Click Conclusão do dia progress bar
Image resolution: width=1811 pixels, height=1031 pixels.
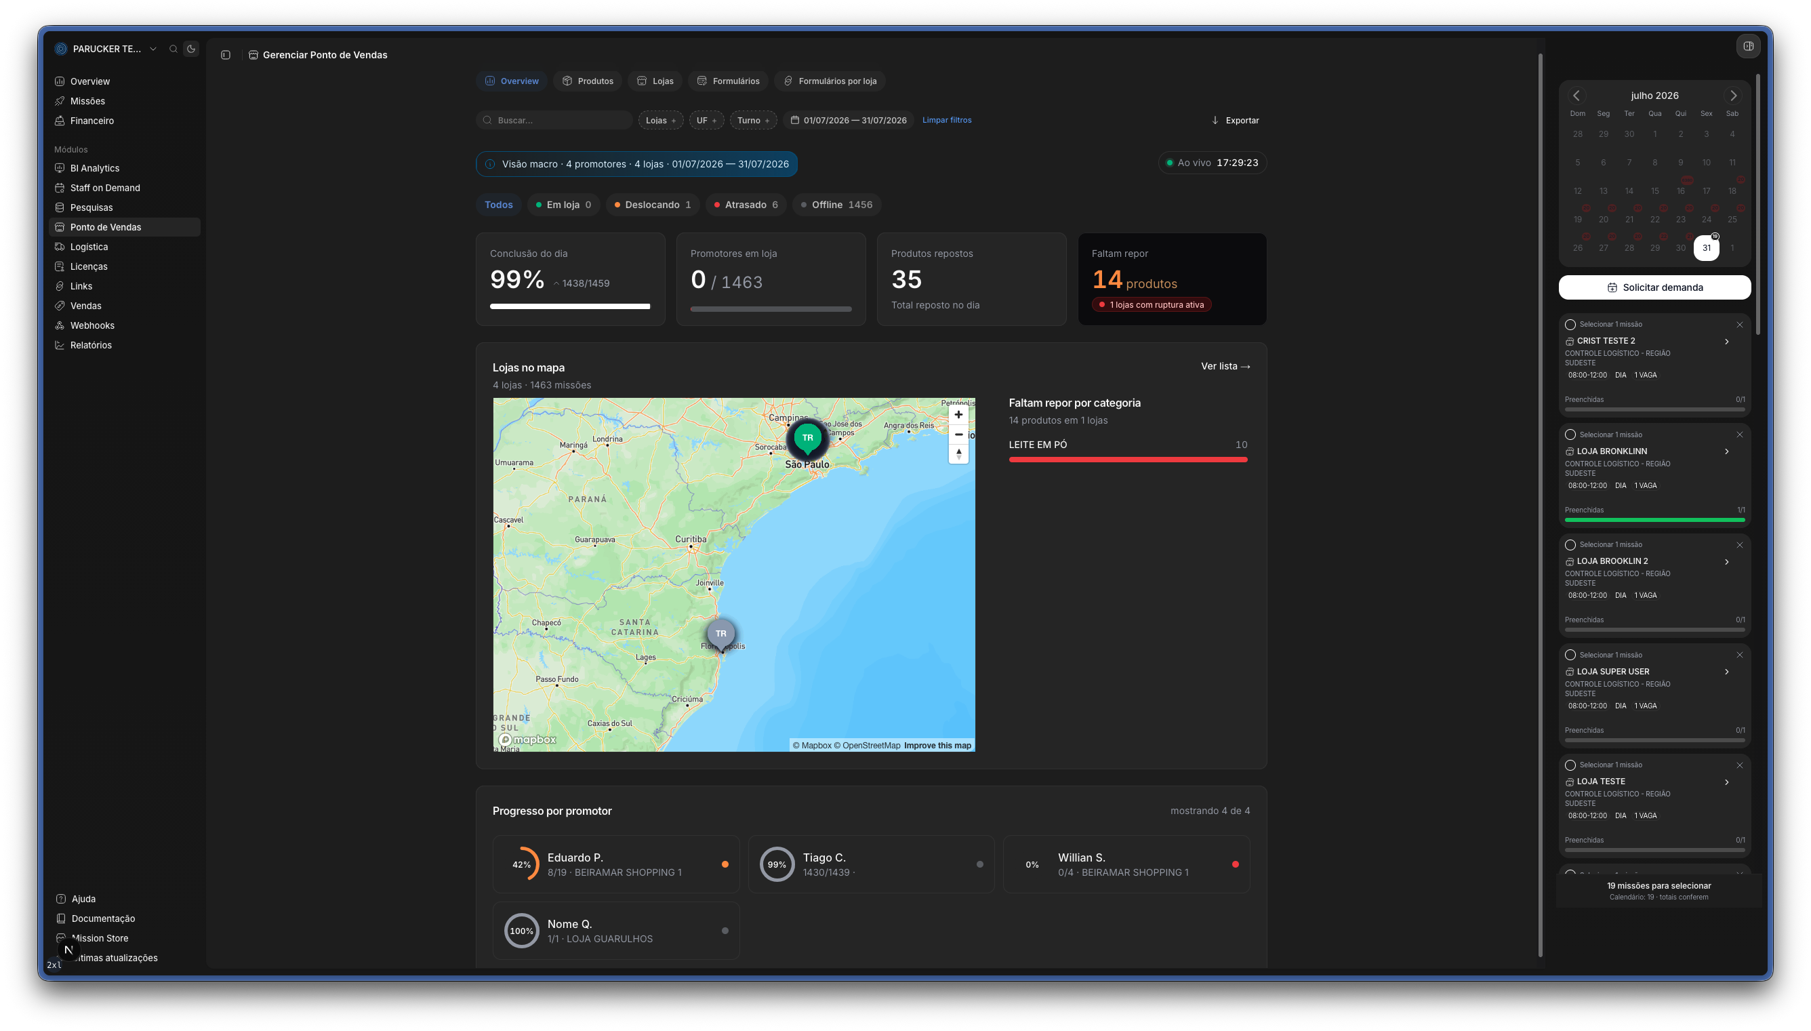pos(570,306)
